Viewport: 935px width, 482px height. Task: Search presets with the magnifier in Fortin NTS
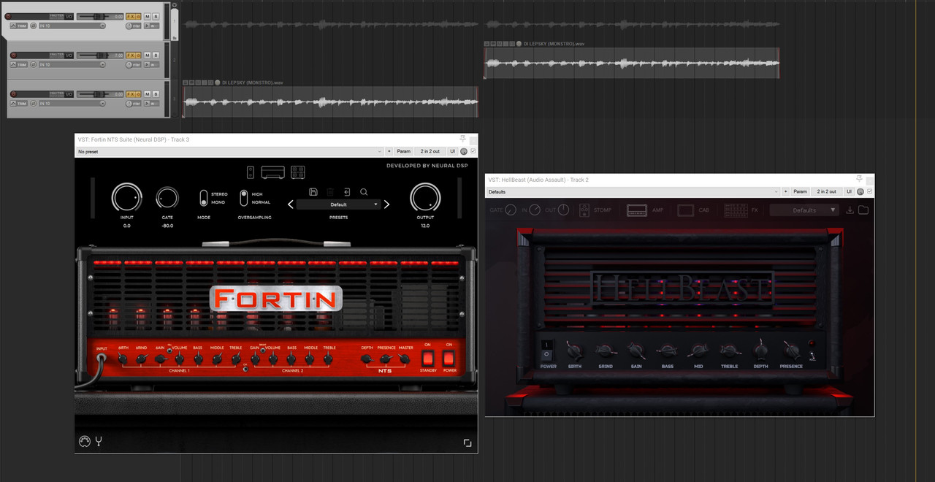(x=364, y=192)
